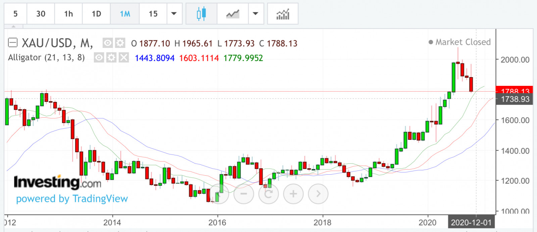Open the chart type dropdown arrow

(256, 14)
